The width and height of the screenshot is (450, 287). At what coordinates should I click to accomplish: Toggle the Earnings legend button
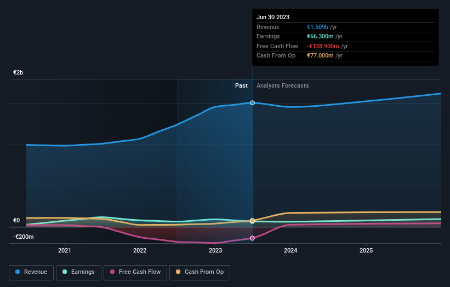pos(78,272)
